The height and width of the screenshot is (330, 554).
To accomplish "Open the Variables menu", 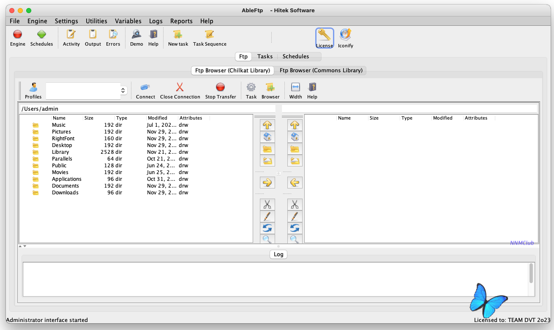I will tap(128, 21).
